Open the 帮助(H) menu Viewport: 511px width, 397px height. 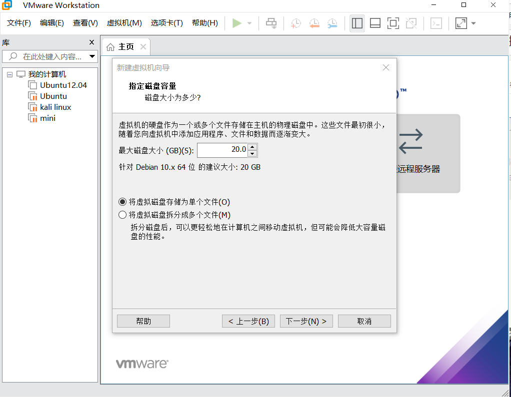point(205,23)
